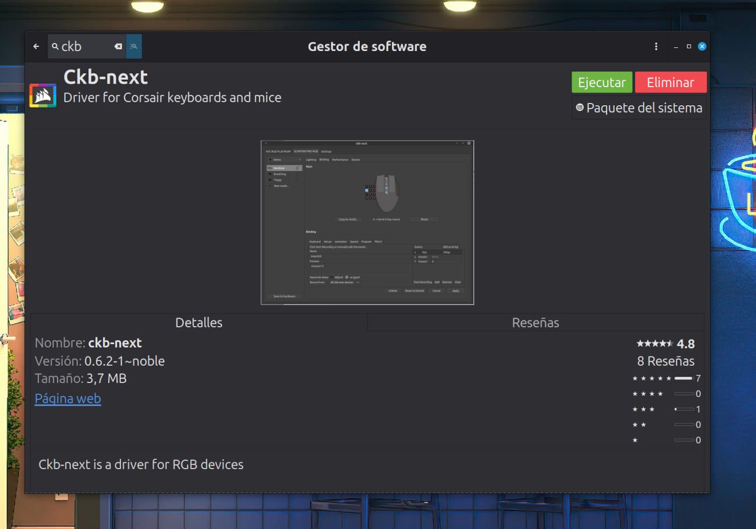This screenshot has width=756, height=529.
Task: Click the Linux Mint emblem beside Paquete del sistema
Action: 581,108
